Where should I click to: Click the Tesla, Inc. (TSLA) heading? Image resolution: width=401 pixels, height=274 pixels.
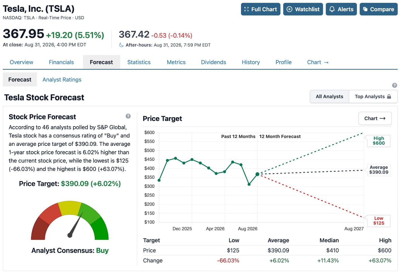click(x=39, y=9)
